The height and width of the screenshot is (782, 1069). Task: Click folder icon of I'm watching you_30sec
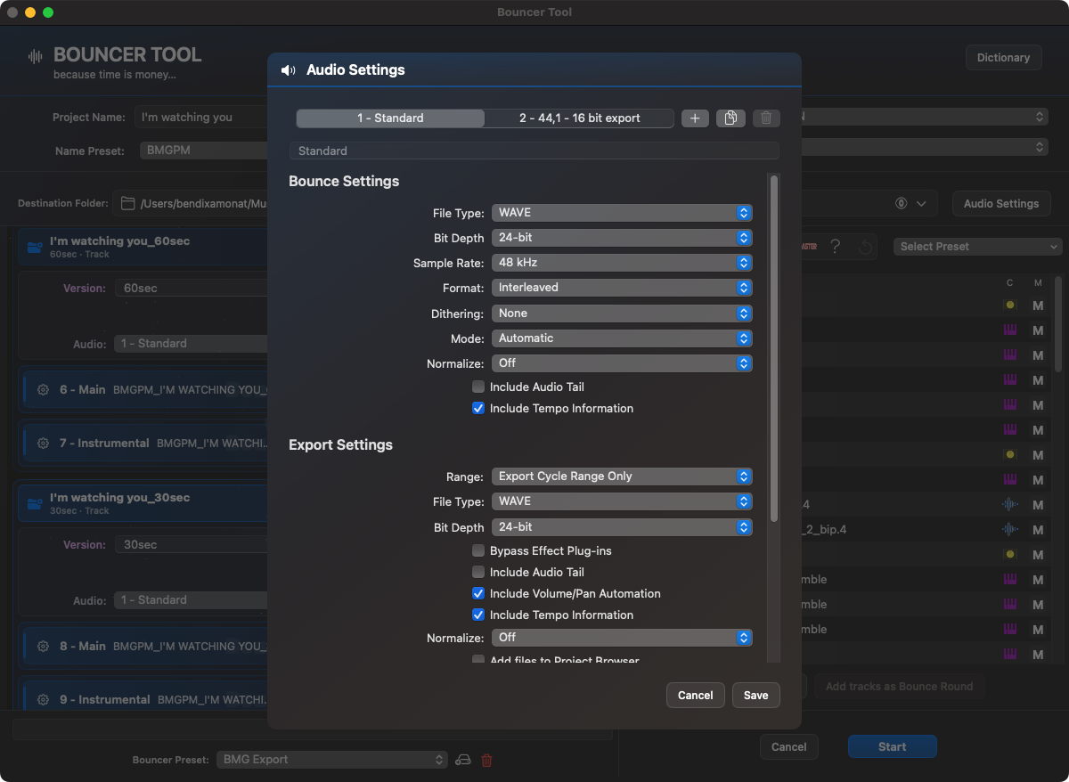[x=35, y=504]
